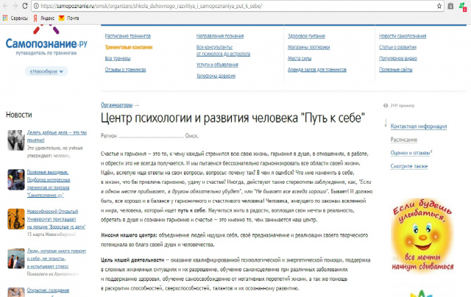Click the Новости sidebar heading

point(19,115)
